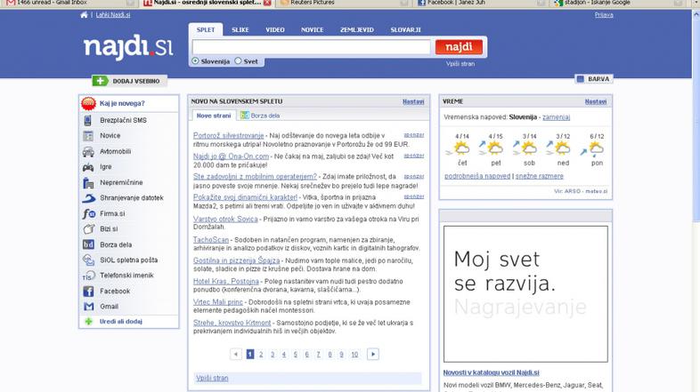Click the main search input field
Viewport: 700px width, 392px height.
coord(312,47)
